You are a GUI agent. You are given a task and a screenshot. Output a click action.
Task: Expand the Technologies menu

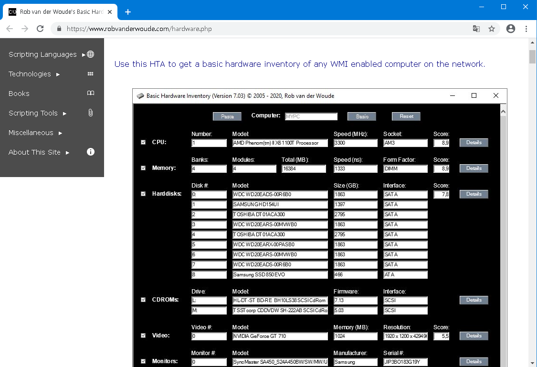[x=34, y=74]
